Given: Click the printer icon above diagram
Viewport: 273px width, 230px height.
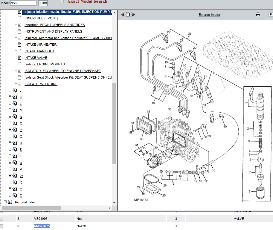Looking at the screenshot, I should [258, 14].
